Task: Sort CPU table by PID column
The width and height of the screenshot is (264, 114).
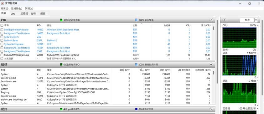Action: [39, 25]
